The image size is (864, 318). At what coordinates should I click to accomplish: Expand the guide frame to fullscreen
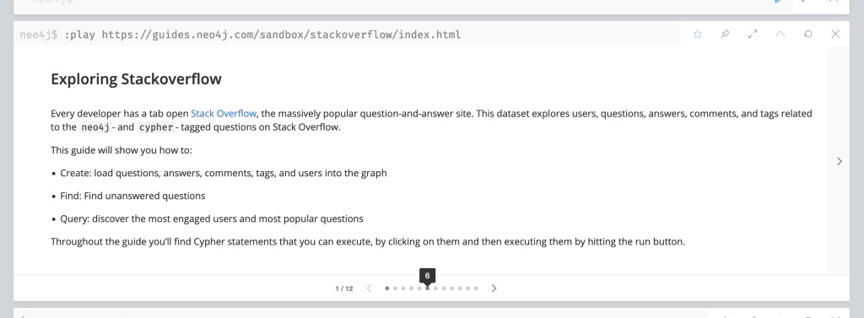point(753,35)
